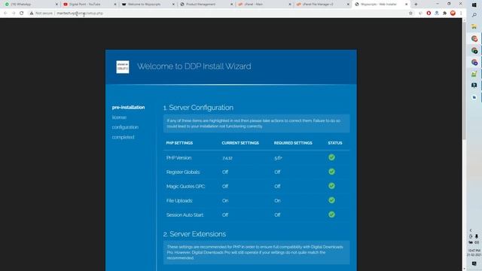Click the Magic Quotes GPC status checkmark
Screen dimensions: 482x271
(x=331, y=186)
